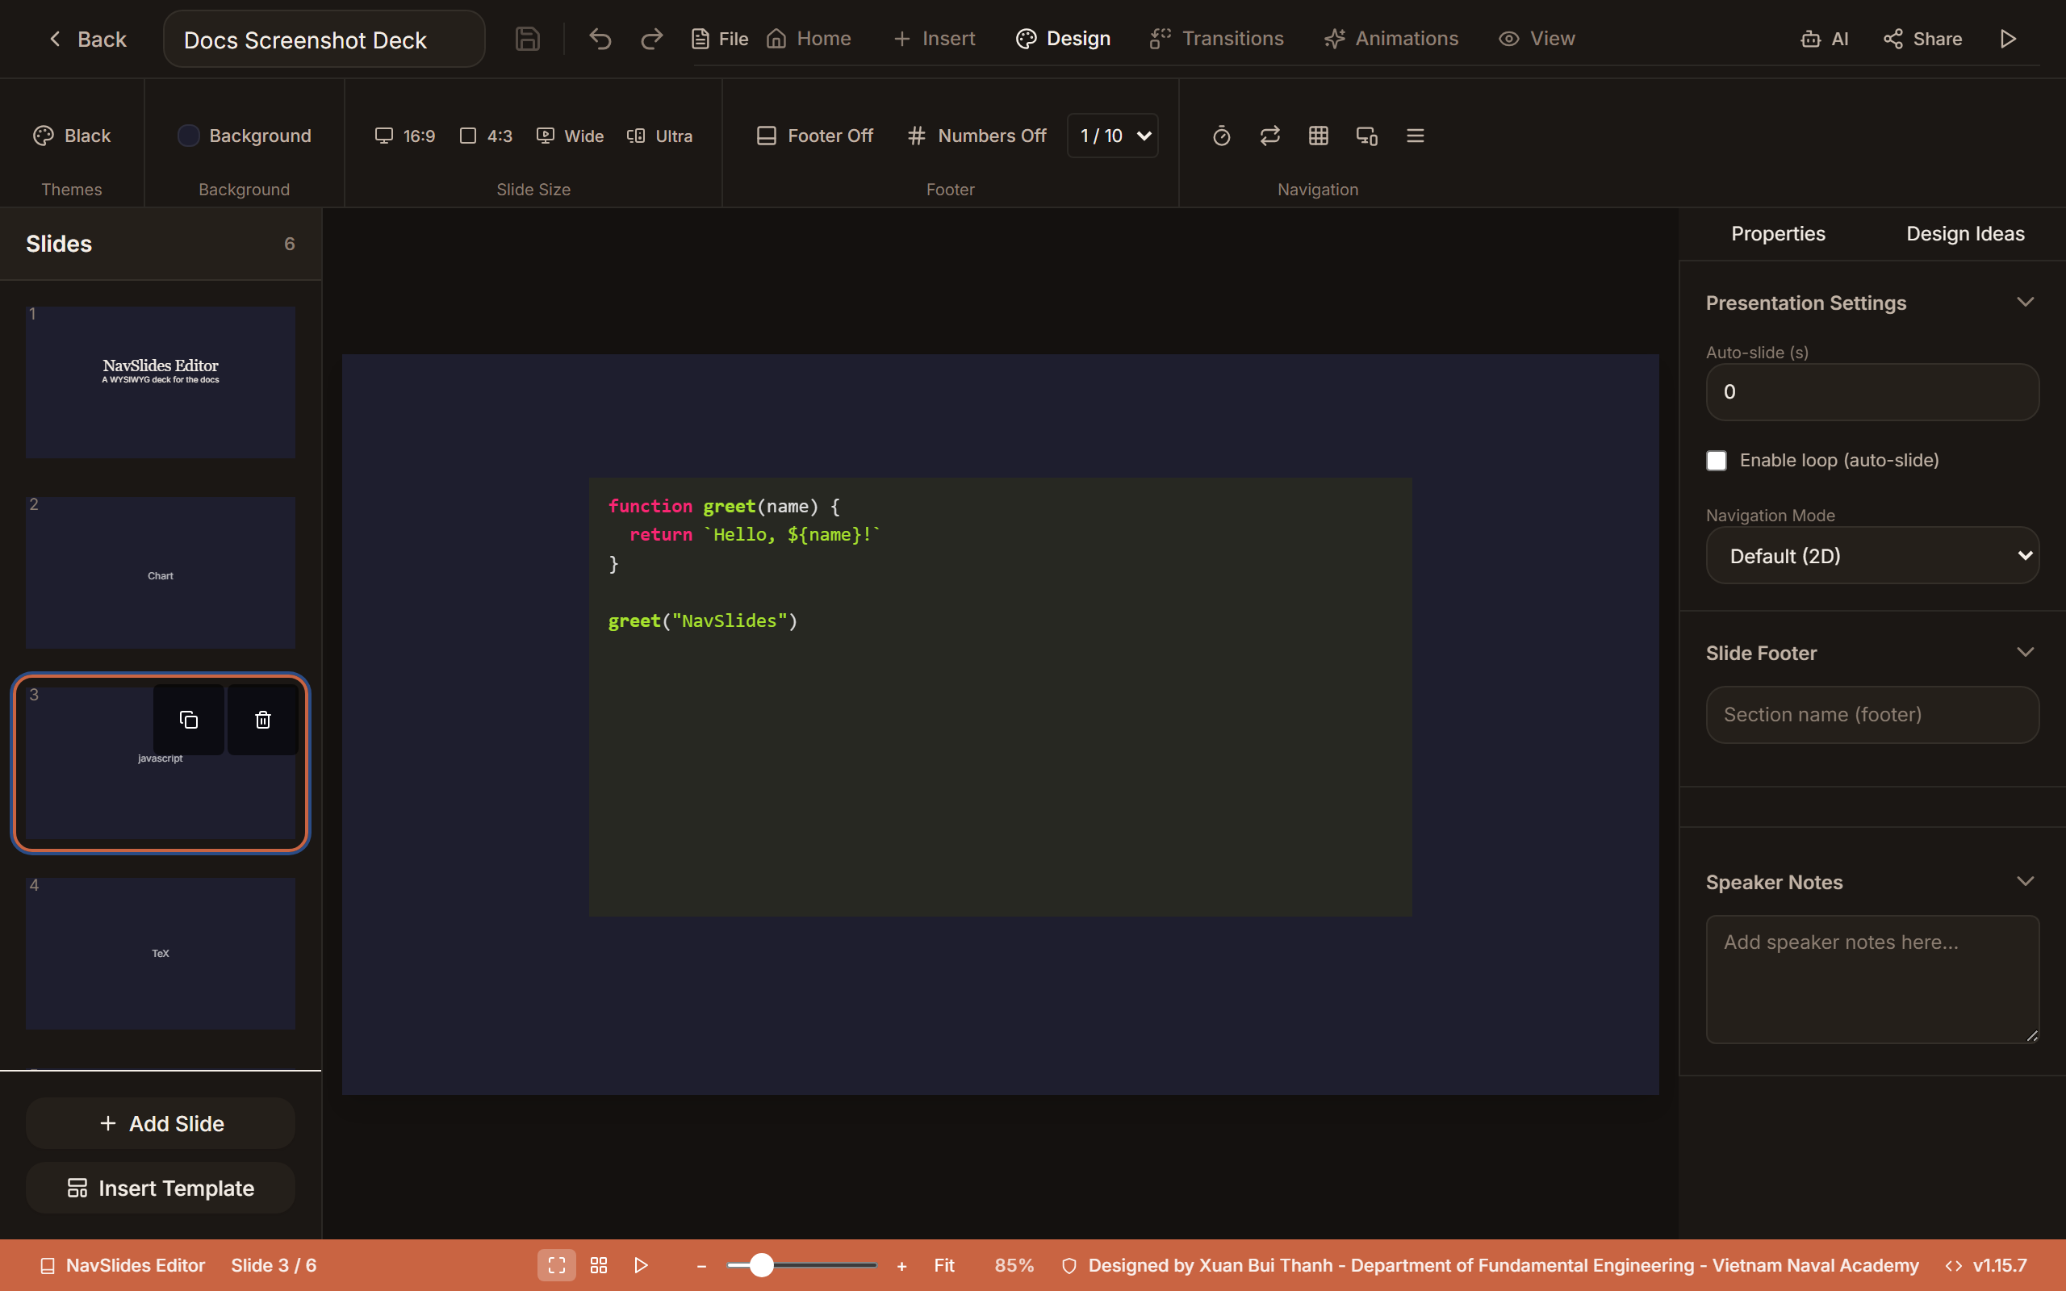Click the Auto-slide seconds input field
This screenshot has height=1291, width=2066.
pos(1872,392)
